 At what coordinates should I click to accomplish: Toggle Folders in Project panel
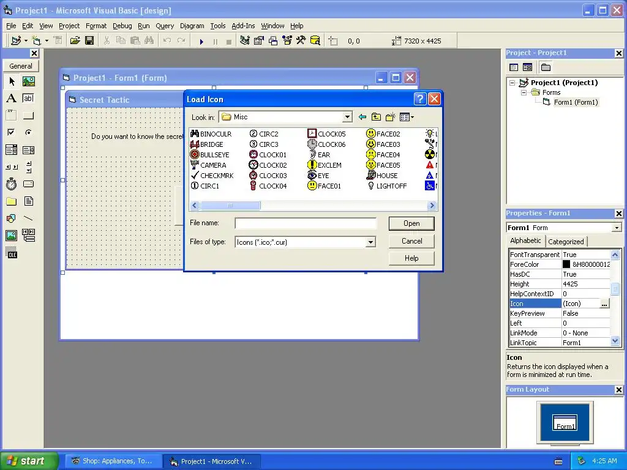click(x=546, y=67)
